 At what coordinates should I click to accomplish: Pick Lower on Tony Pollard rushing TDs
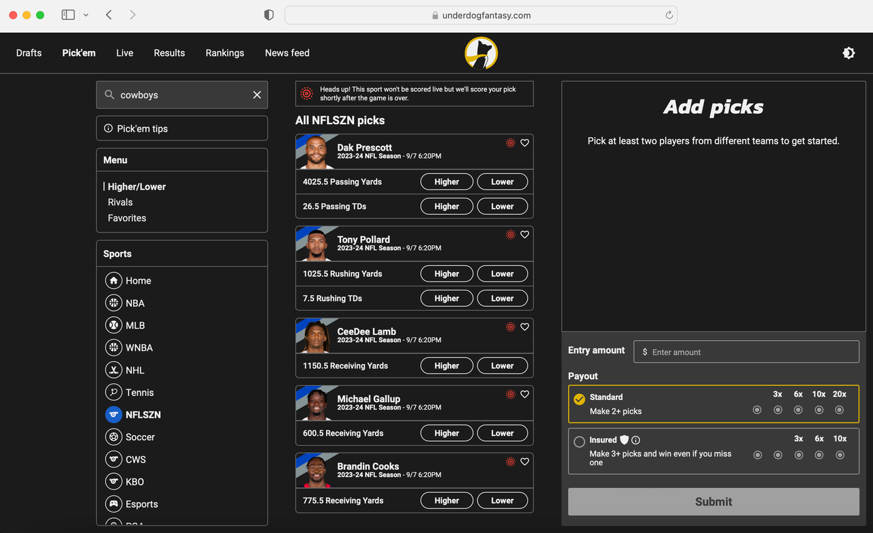click(502, 299)
